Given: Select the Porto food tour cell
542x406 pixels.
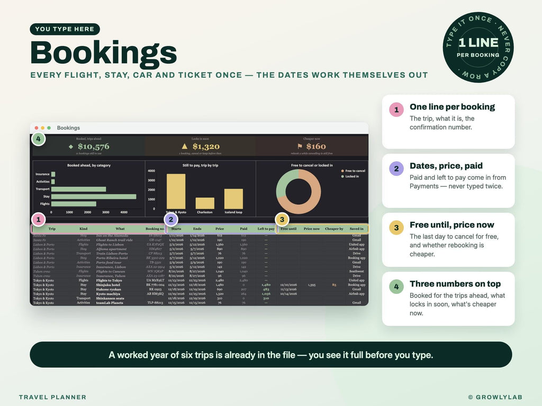Looking at the screenshot, I should coord(109,263).
